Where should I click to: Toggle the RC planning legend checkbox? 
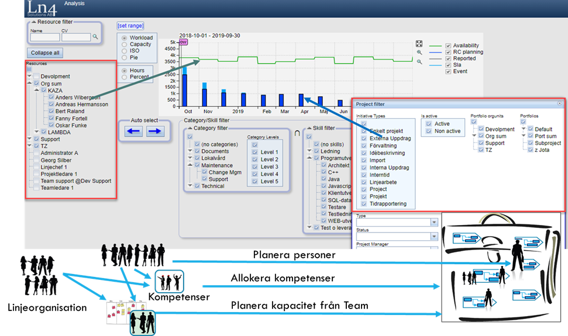click(448, 52)
